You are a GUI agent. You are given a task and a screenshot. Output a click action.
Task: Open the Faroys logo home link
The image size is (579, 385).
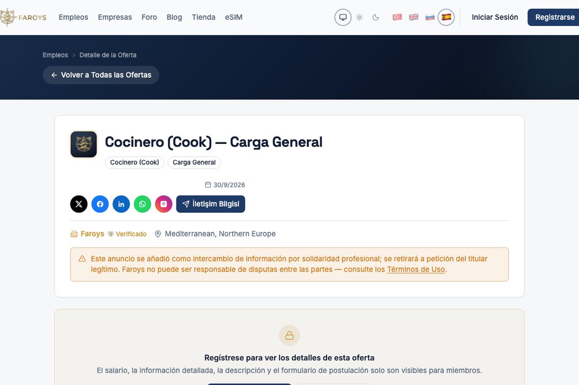click(23, 17)
